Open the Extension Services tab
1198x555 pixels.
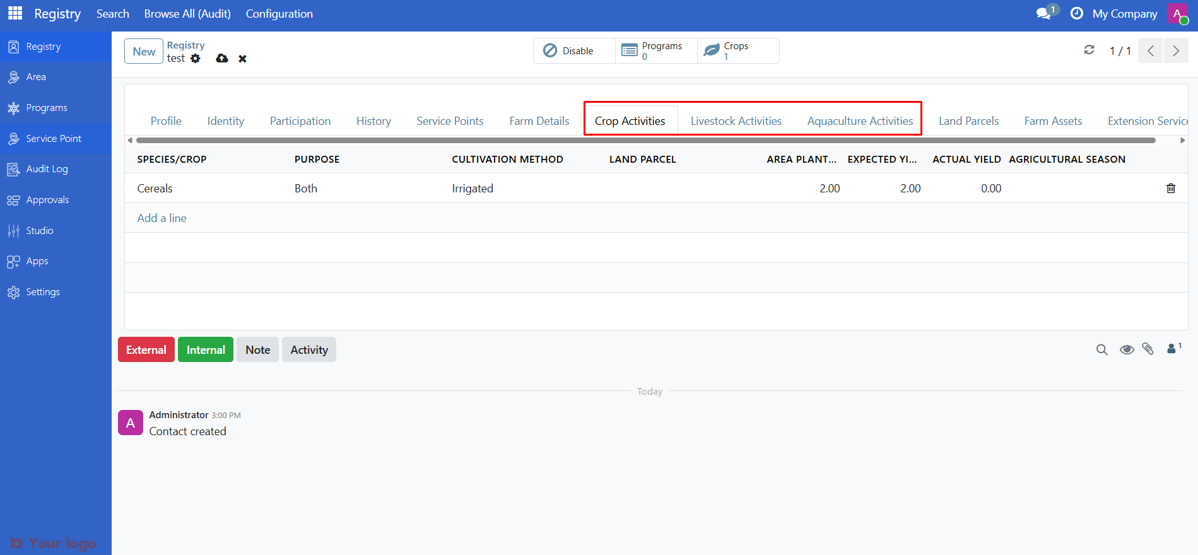1148,121
